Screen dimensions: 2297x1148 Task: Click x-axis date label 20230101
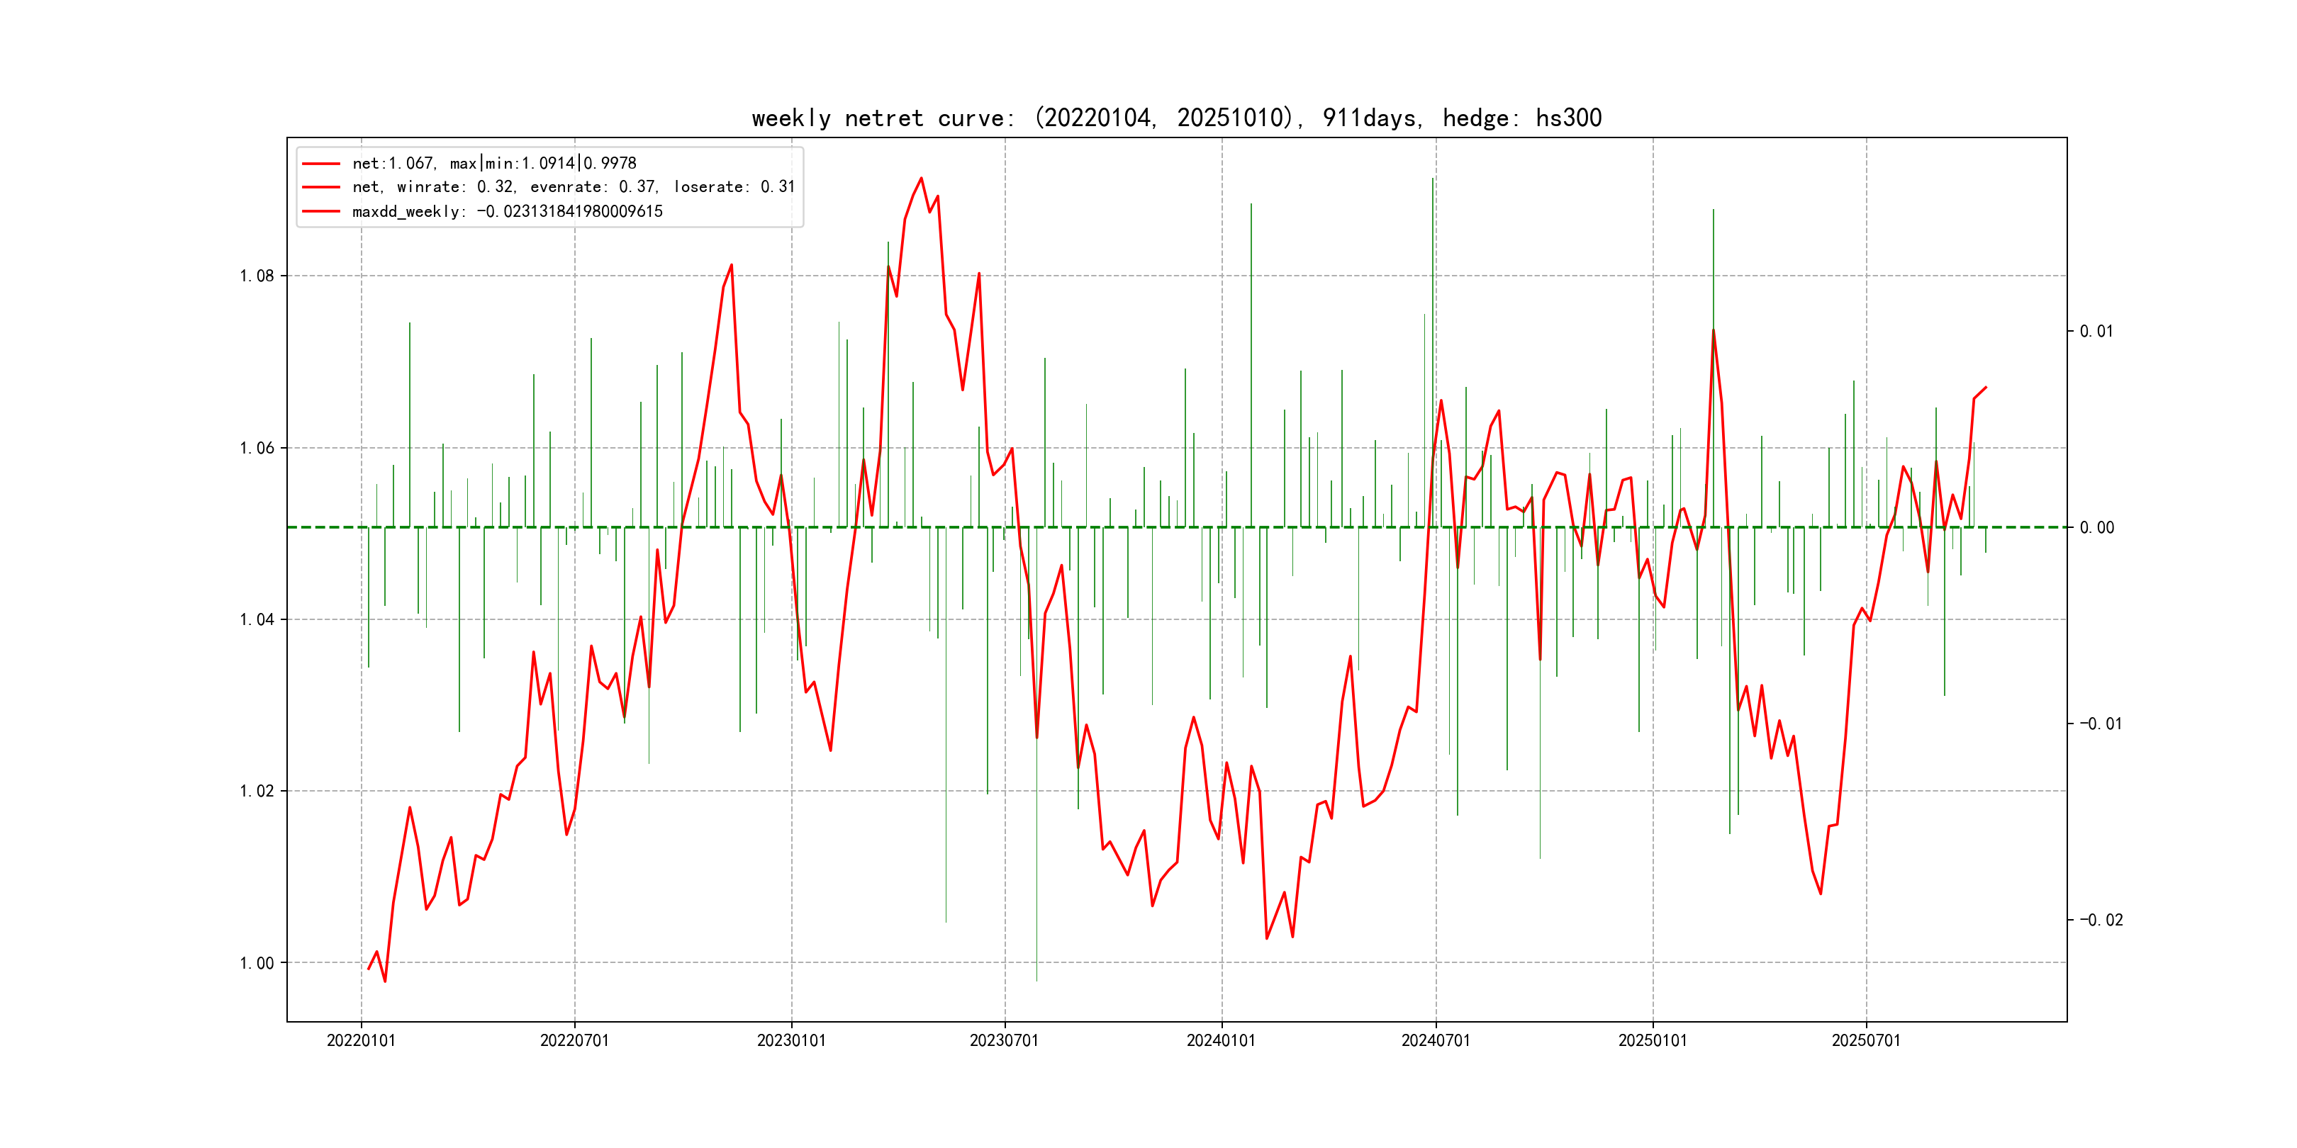(x=791, y=1041)
